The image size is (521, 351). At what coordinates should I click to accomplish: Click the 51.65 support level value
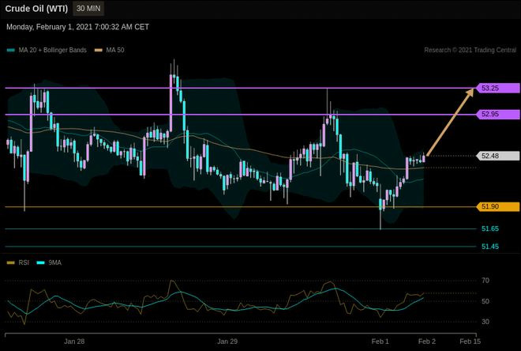click(x=490, y=228)
